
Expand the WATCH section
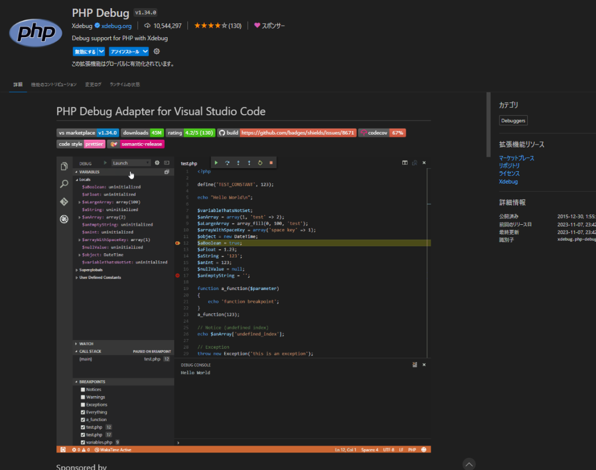76,344
